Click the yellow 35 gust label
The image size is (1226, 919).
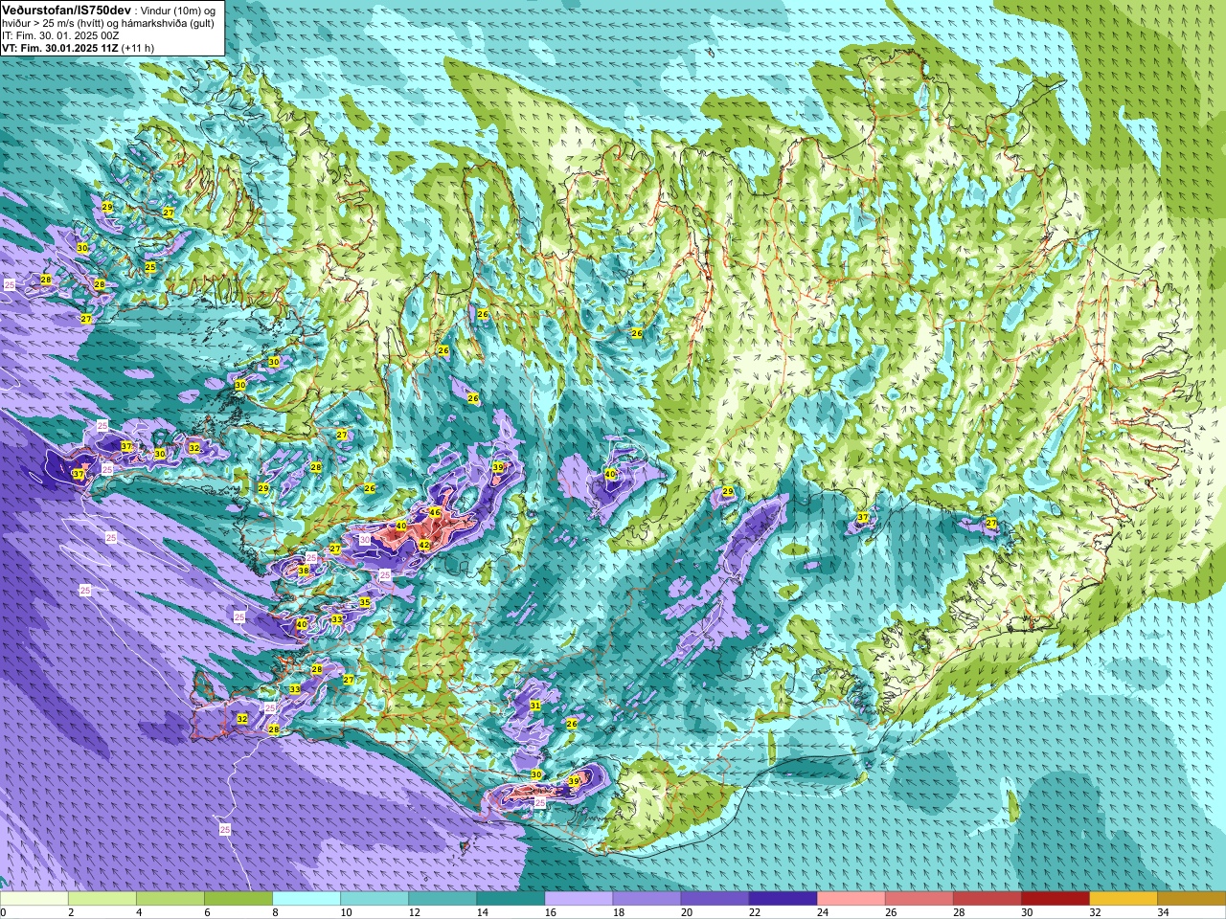365,602
